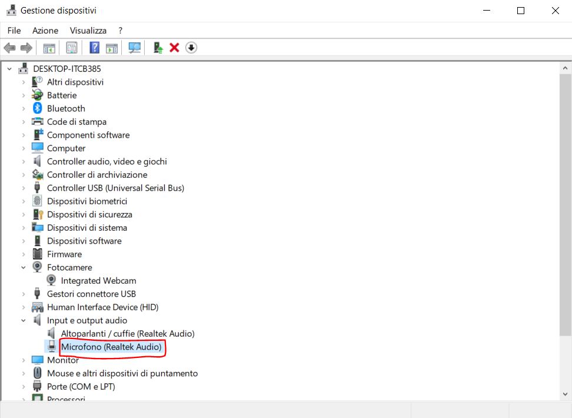Select the Controller di archiviazione icon
Screen dimensions: 572x418
point(38,174)
